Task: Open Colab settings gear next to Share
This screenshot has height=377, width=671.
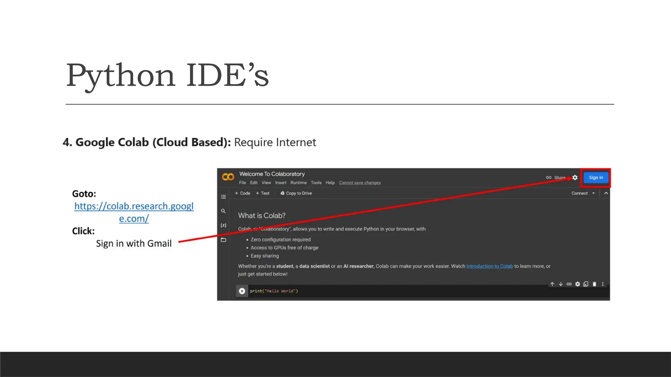Action: click(x=575, y=178)
